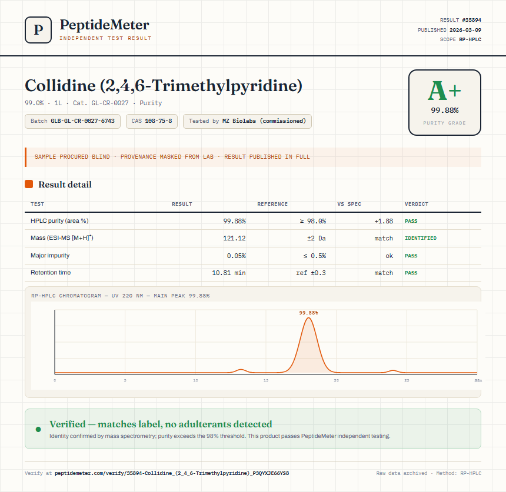The image size is (506, 492).
Task: Click the PeptideMeter P logo icon
Action: tap(38, 30)
